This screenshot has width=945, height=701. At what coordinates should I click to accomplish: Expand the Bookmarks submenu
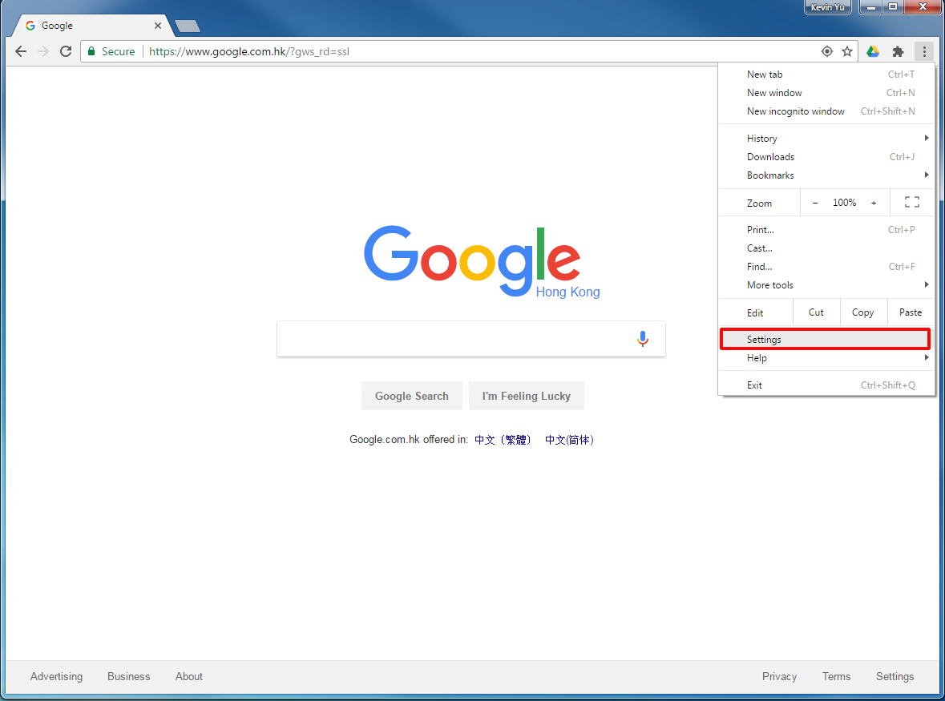point(826,175)
